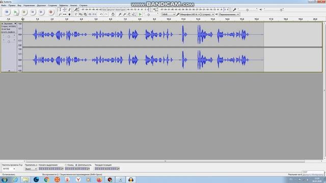Click the Silence audio icon

tap(94, 14)
